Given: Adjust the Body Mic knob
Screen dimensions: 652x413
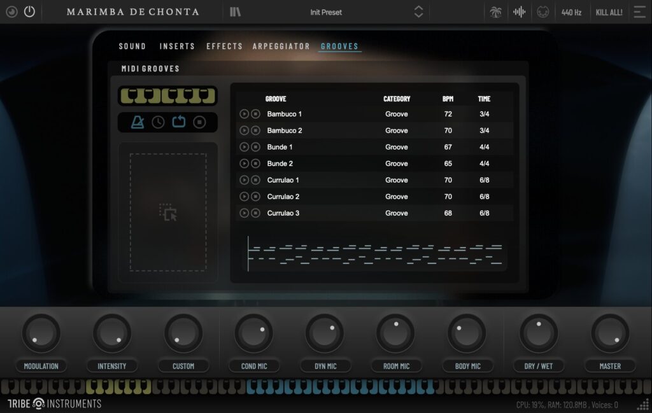Looking at the screenshot, I should pos(467,333).
